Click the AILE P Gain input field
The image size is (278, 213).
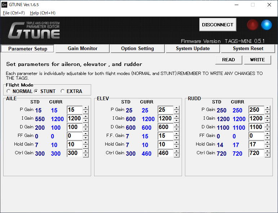point(75,110)
